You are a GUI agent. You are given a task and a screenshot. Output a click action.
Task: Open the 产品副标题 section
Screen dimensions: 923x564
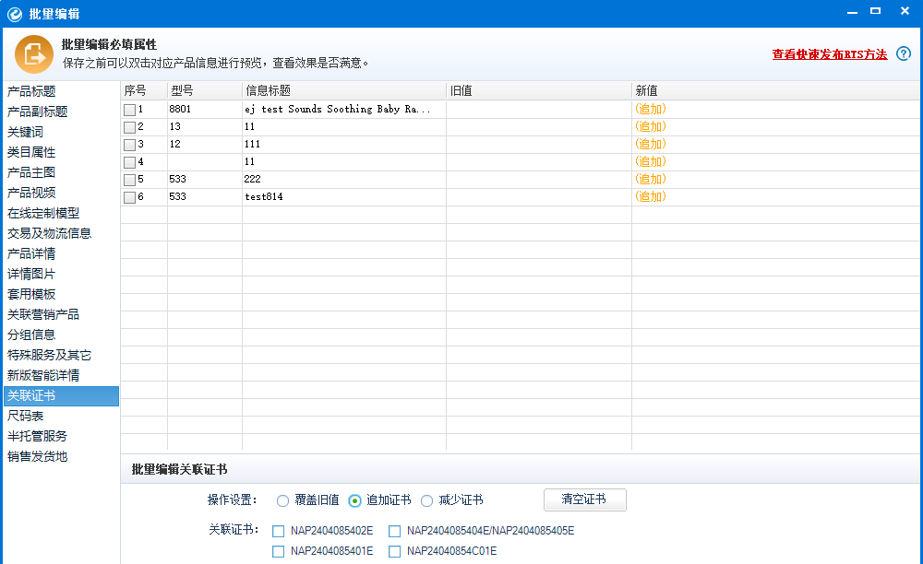(37, 112)
